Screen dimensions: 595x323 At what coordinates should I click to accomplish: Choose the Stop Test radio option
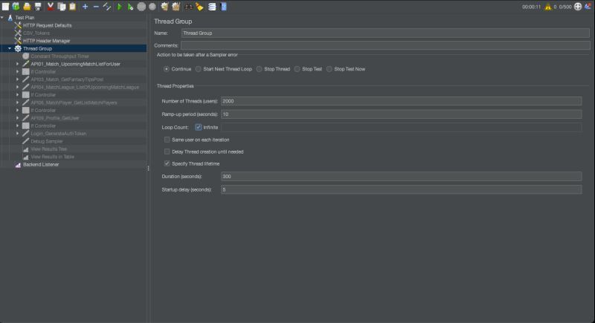[x=297, y=69]
